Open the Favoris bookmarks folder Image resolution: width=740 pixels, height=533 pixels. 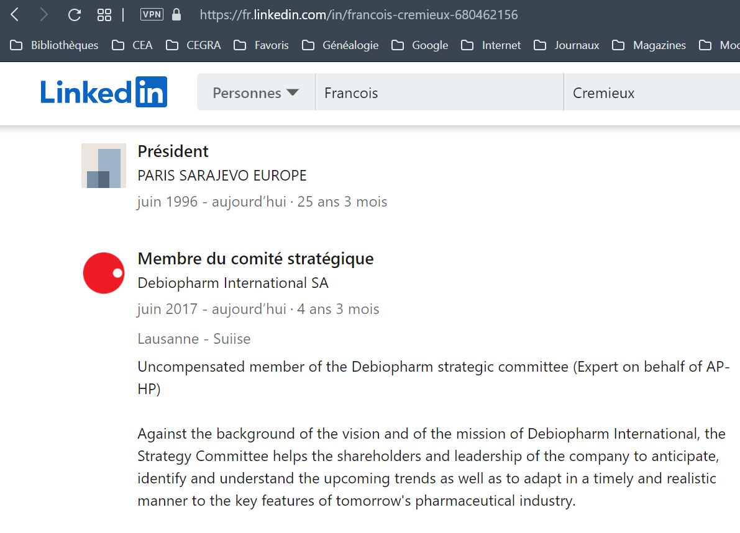tap(261, 45)
